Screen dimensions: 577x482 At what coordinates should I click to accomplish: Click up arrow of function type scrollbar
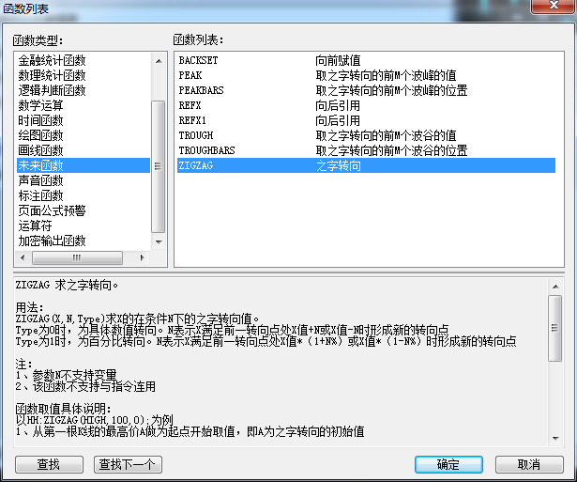159,61
